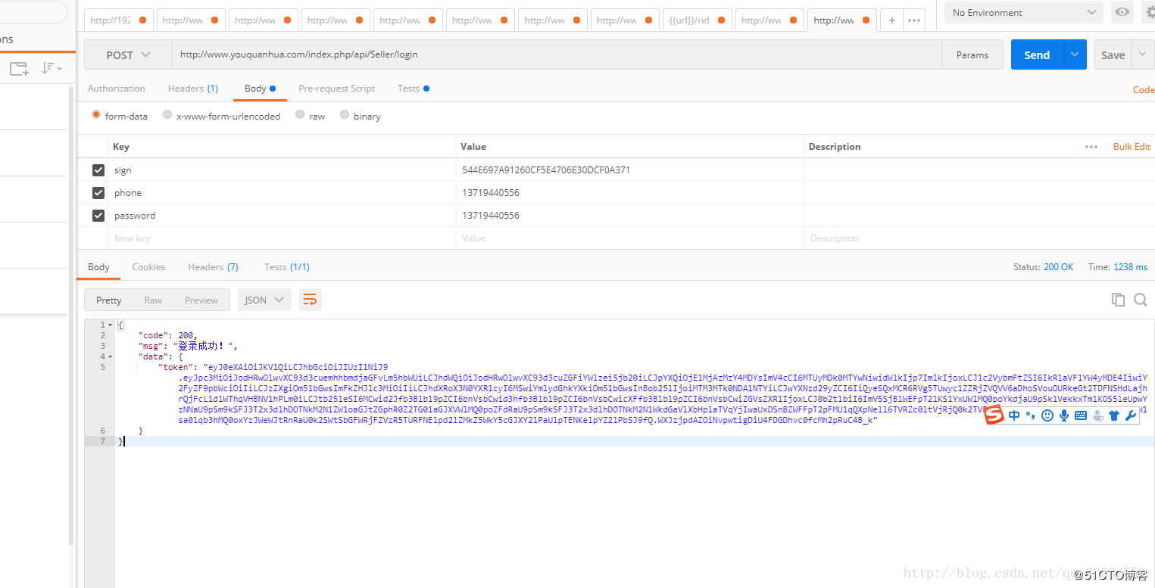Image resolution: width=1155 pixels, height=588 pixels.
Task: Open the environment quick look eye icon
Action: (1122, 12)
